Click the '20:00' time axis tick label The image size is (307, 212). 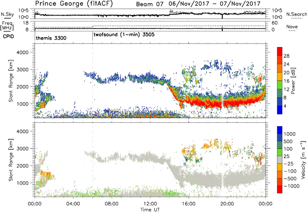point(227,204)
